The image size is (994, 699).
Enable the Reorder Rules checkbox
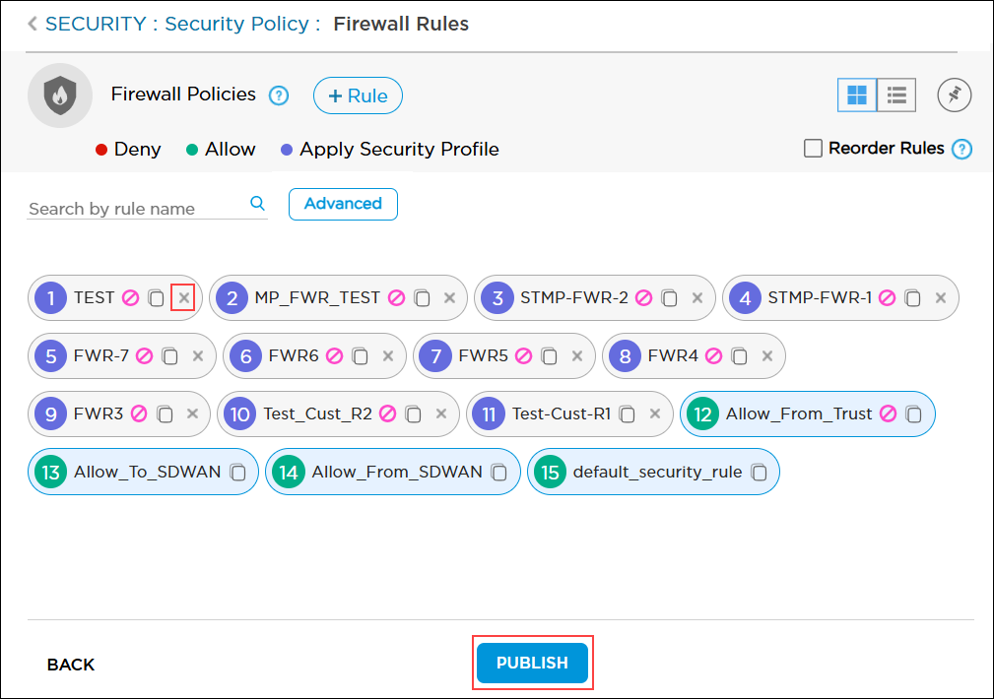813,148
